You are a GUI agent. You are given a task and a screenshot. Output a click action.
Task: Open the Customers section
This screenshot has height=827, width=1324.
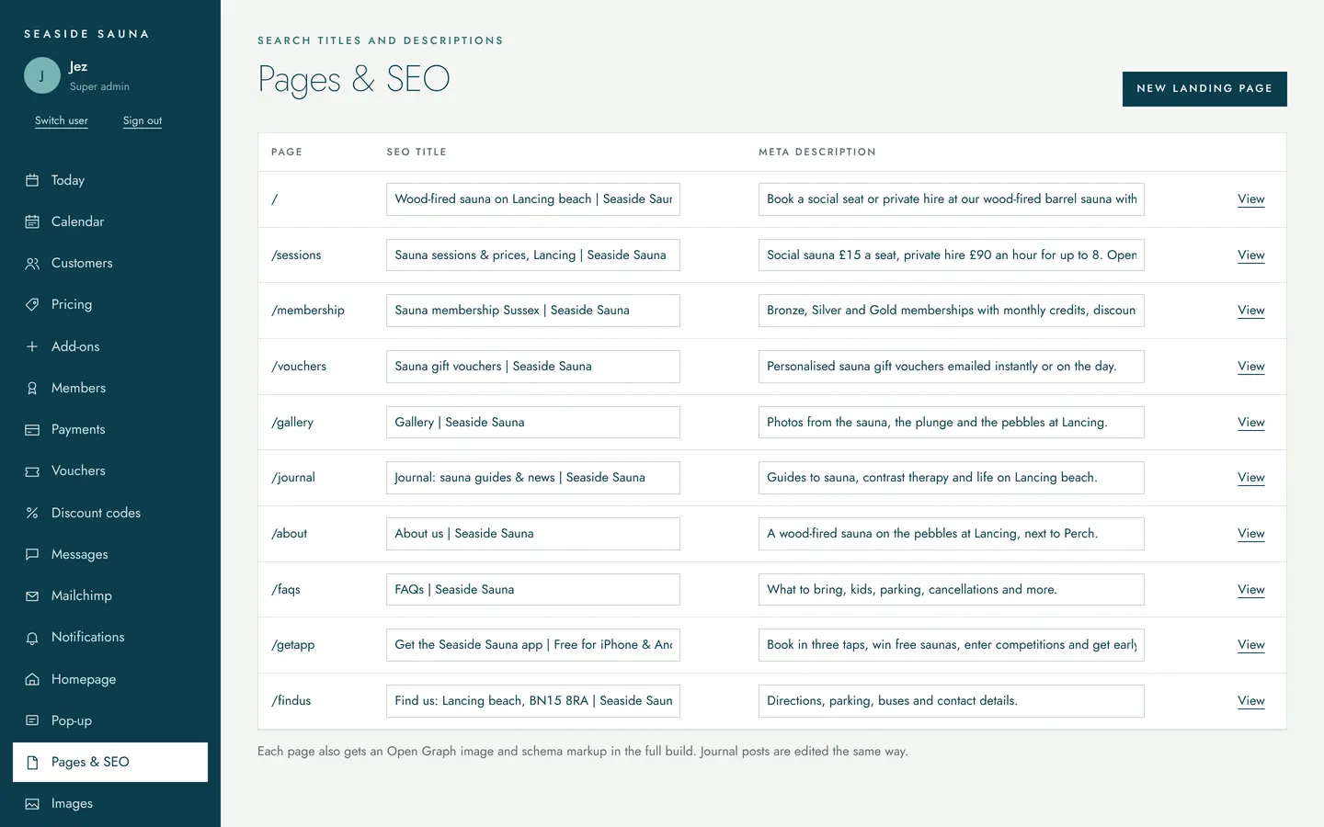110,263
